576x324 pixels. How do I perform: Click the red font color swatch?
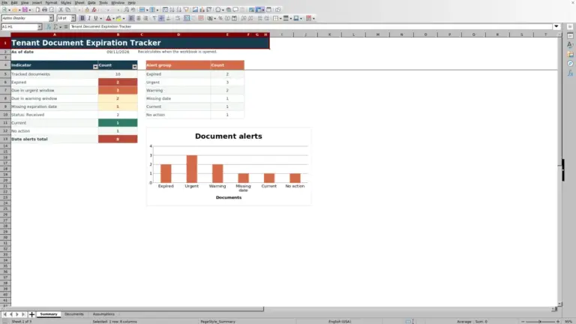pyautogui.click(x=108, y=18)
